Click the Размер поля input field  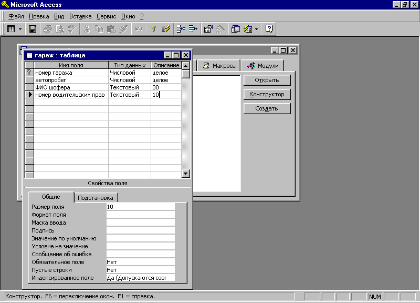tap(141, 207)
